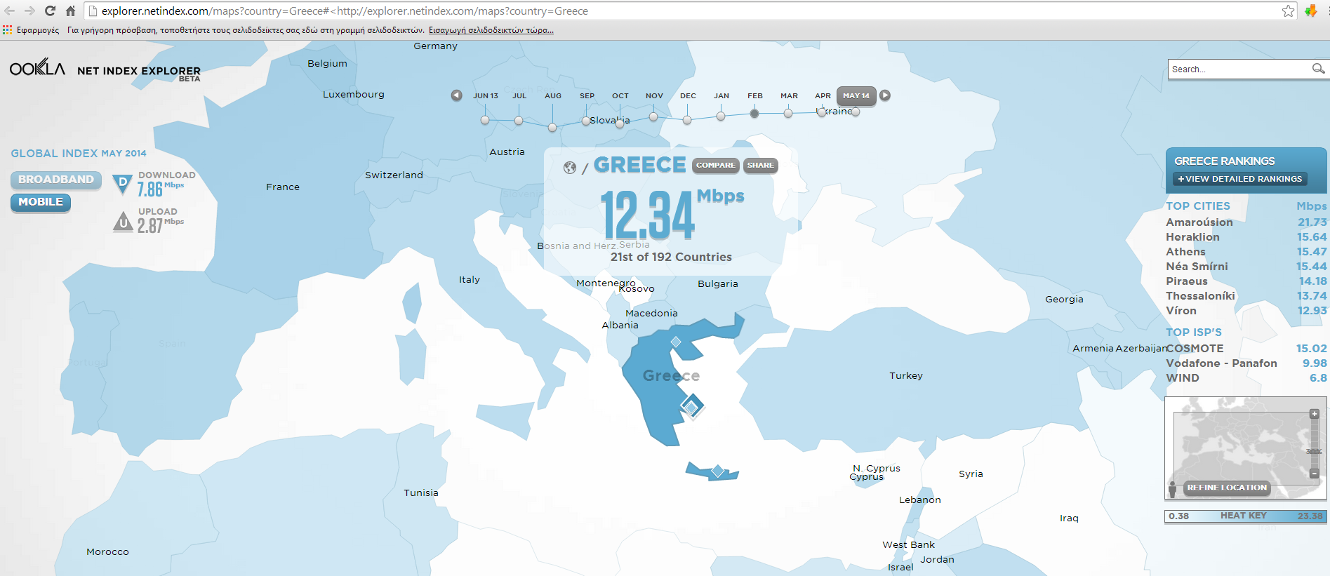This screenshot has width=1330, height=576.
Task: Click the minimap zoom slider track
Action: tap(1315, 443)
